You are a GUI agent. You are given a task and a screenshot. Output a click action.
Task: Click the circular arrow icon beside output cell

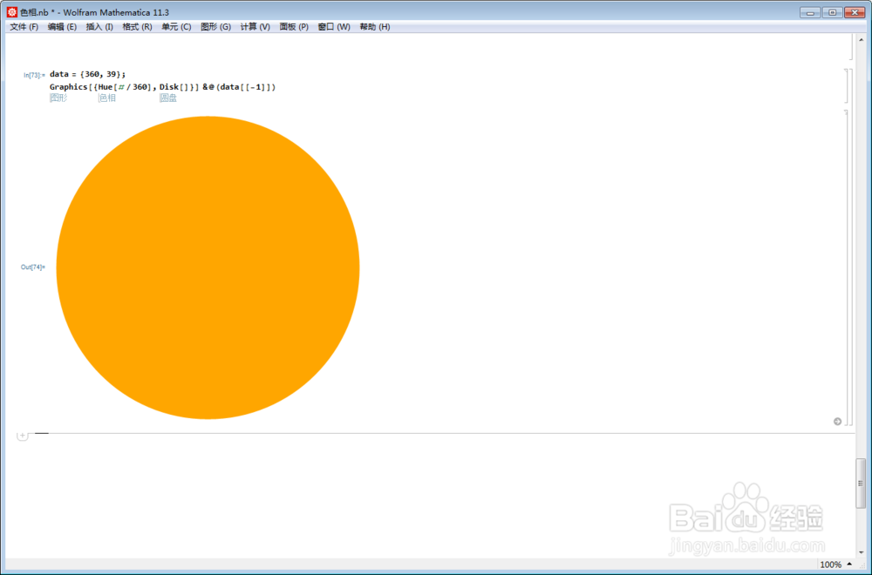point(837,421)
